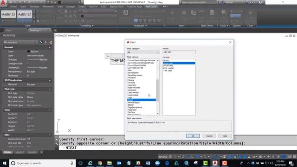Click the Field names scrollbar thumb
The width and height of the screenshot is (297, 167).
157,90
